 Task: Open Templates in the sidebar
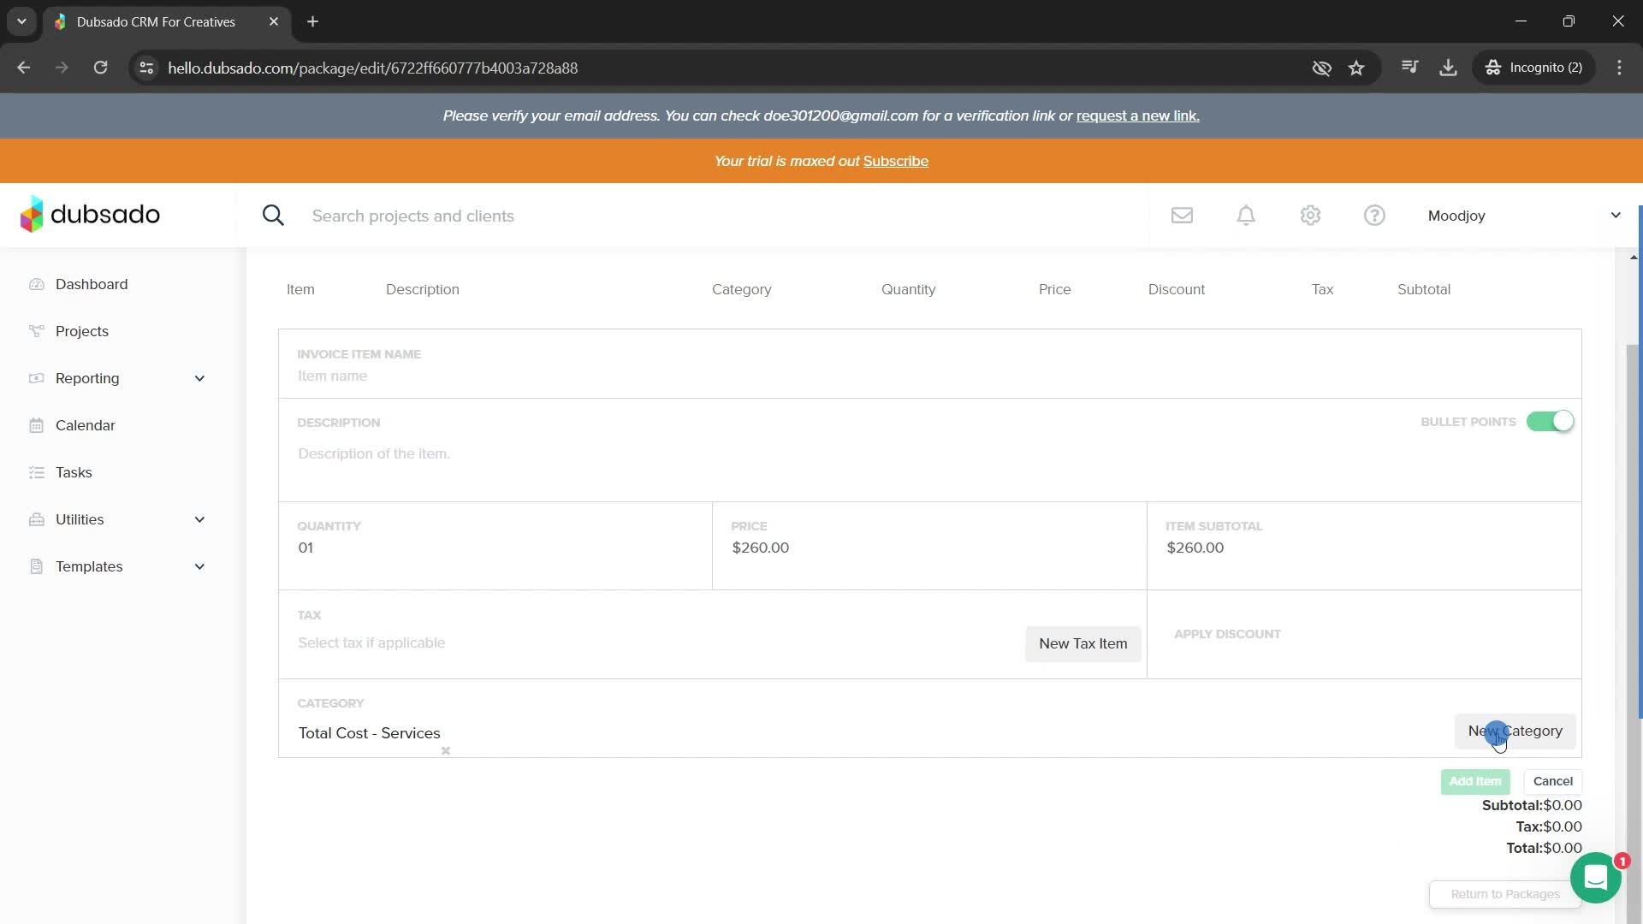[x=89, y=566]
